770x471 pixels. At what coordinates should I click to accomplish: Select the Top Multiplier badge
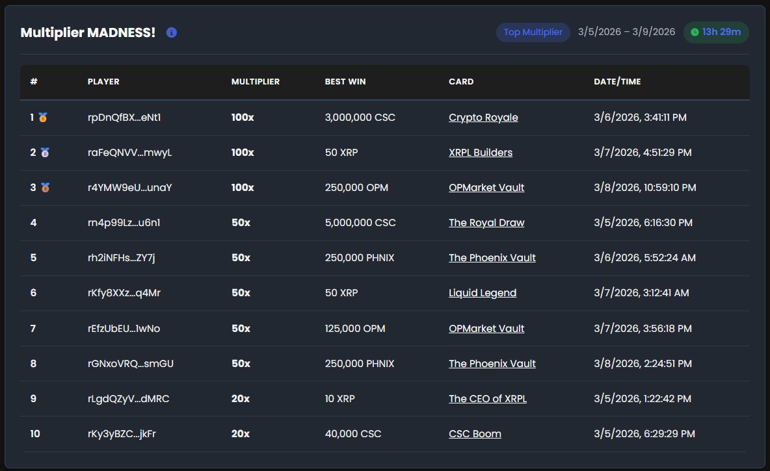(533, 32)
